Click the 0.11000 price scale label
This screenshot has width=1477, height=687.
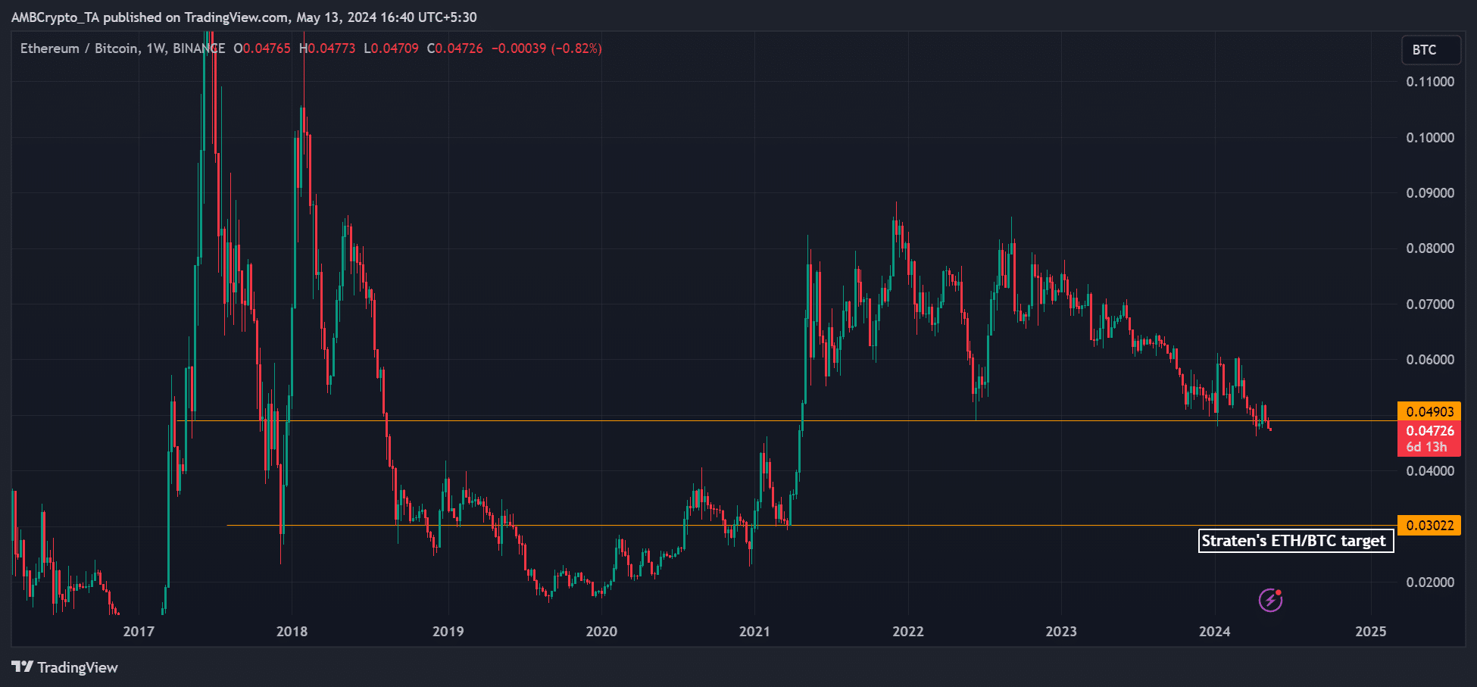point(1430,82)
